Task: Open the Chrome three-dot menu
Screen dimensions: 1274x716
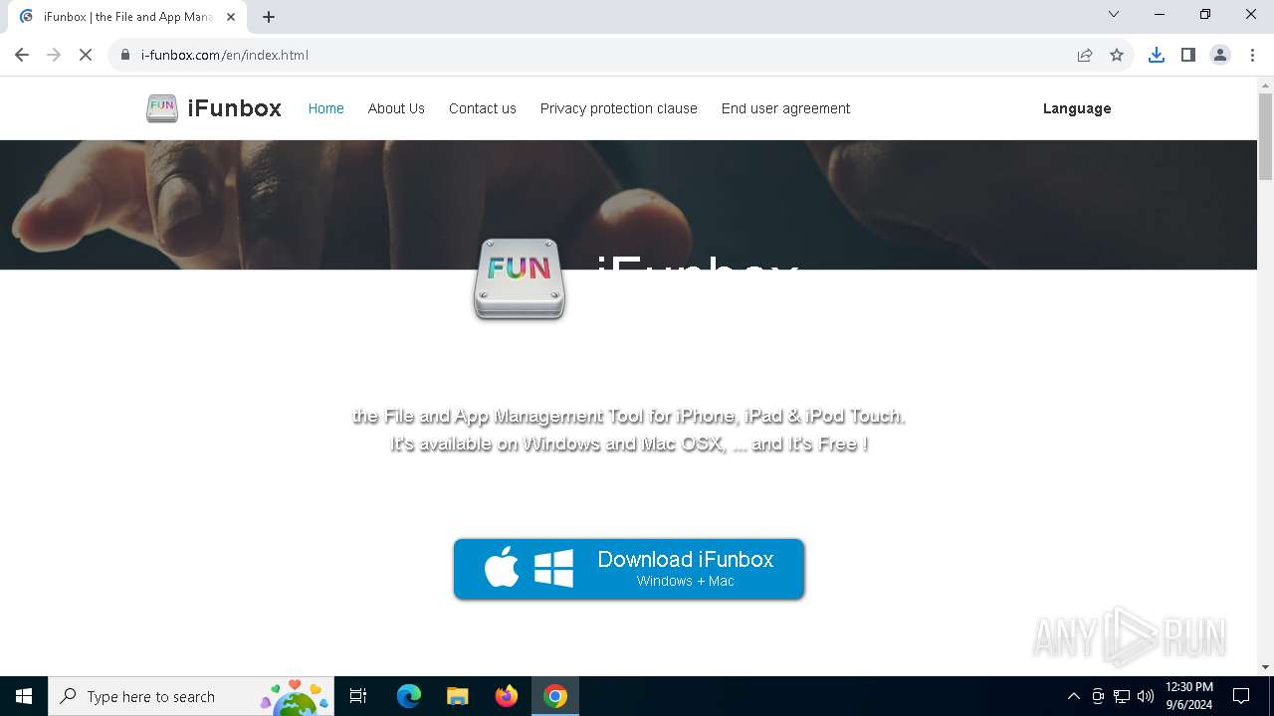Action: pyautogui.click(x=1252, y=55)
